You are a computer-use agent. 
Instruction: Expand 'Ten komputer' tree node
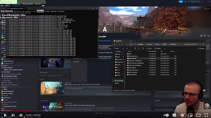click(114, 81)
